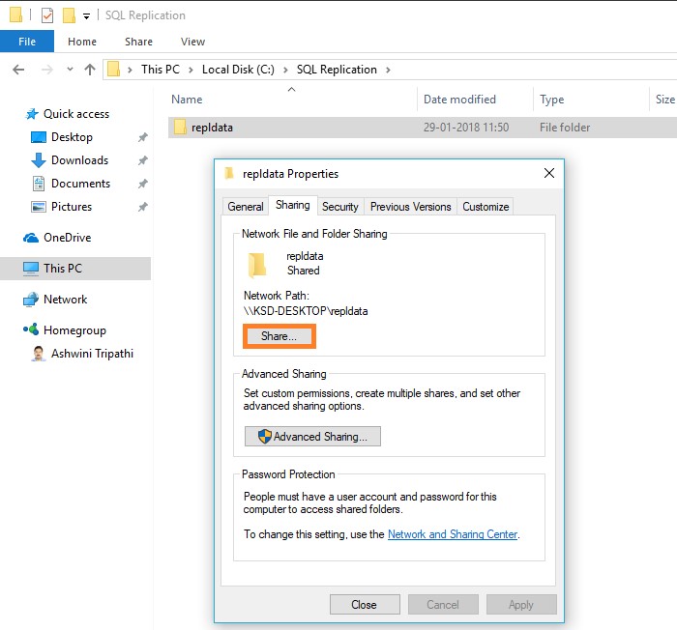
Task: Expand chevron after SQL Replication breadcrumb
Action: click(x=388, y=70)
